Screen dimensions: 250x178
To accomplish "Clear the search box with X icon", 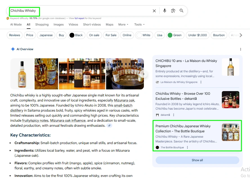I will [154, 11].
